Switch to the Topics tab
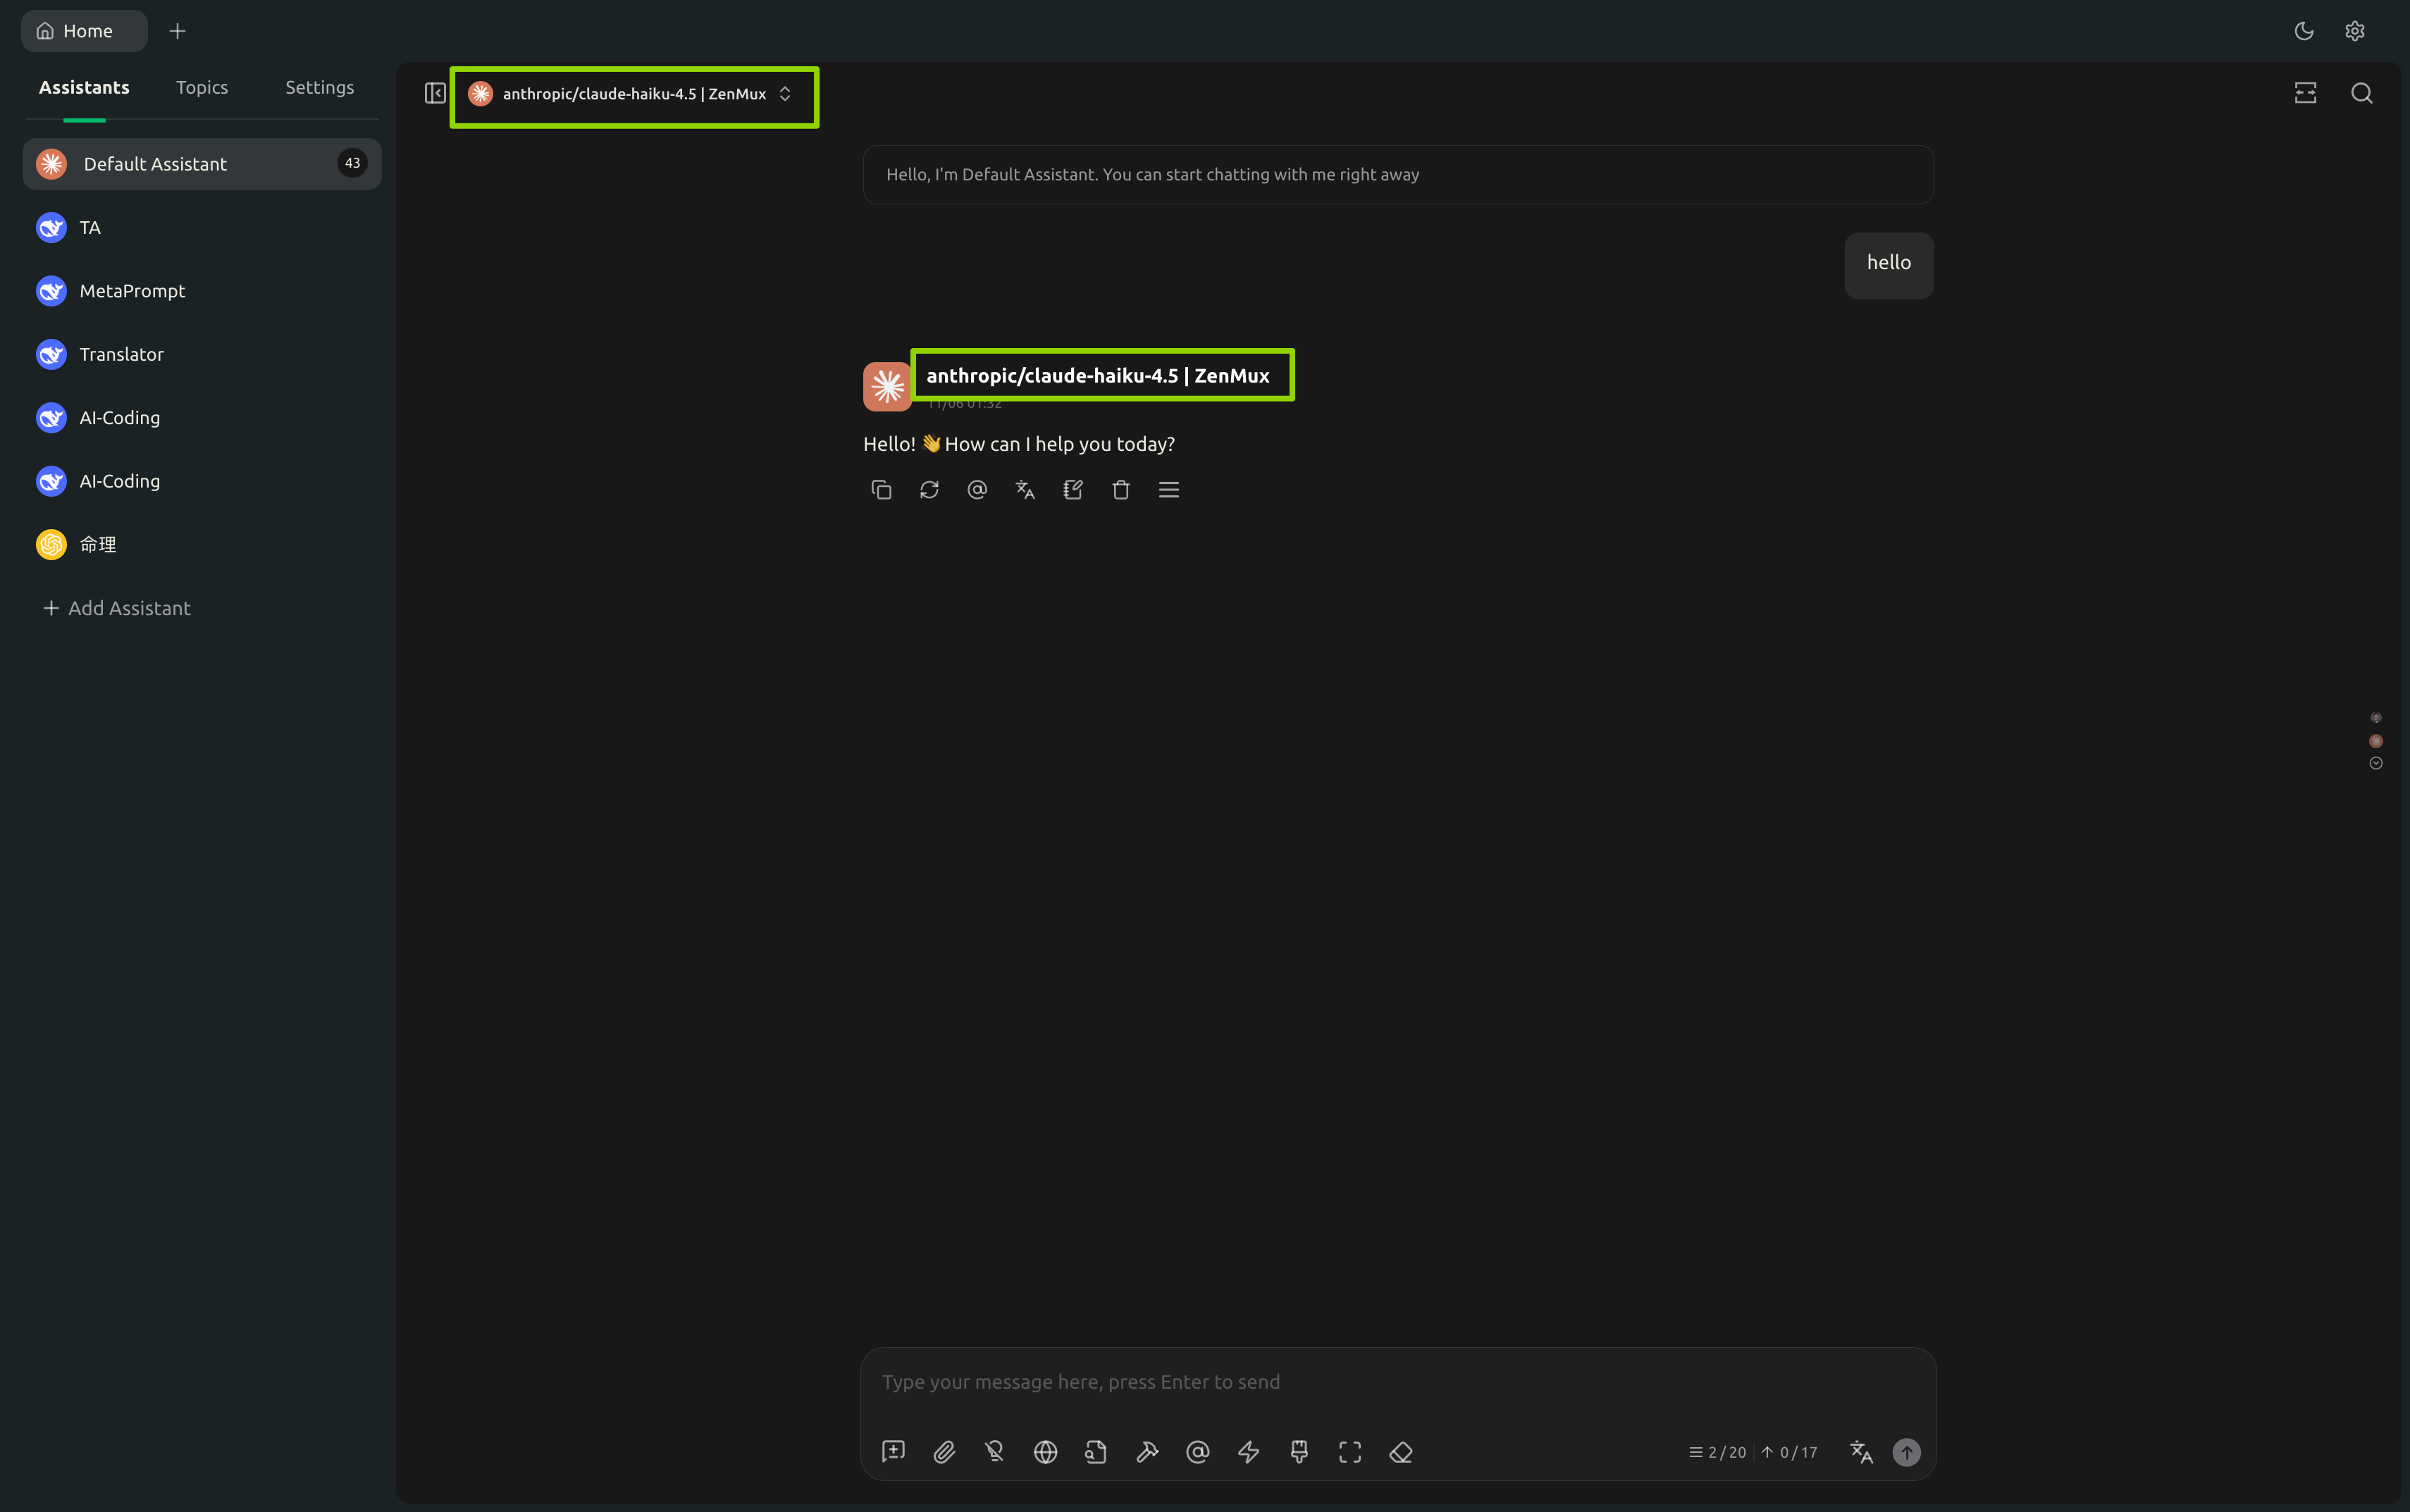This screenshot has height=1512, width=2410. tap(202, 87)
